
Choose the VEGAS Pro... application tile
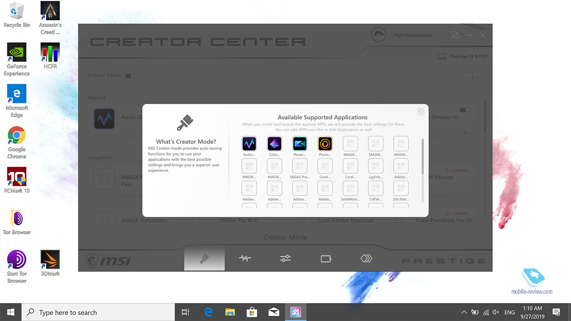coord(300,166)
